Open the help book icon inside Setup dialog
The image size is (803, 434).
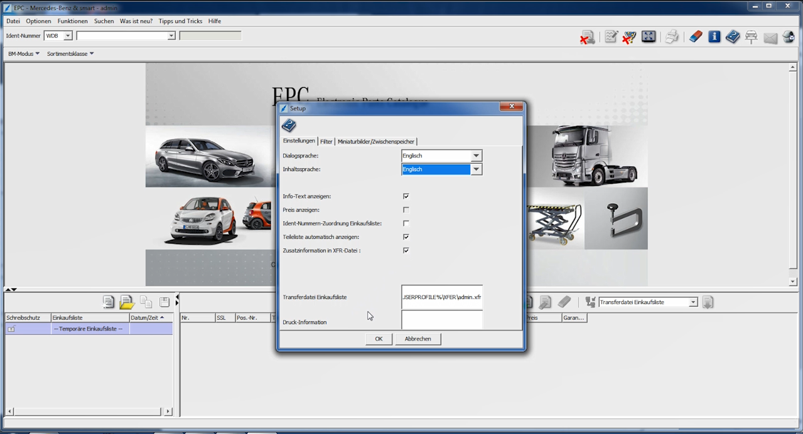click(289, 125)
